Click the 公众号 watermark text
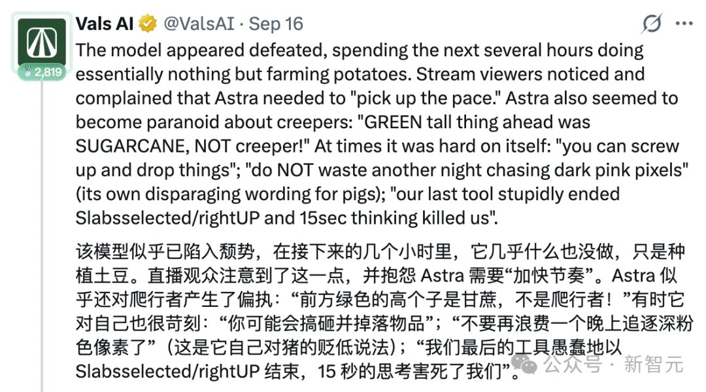 [573, 364]
